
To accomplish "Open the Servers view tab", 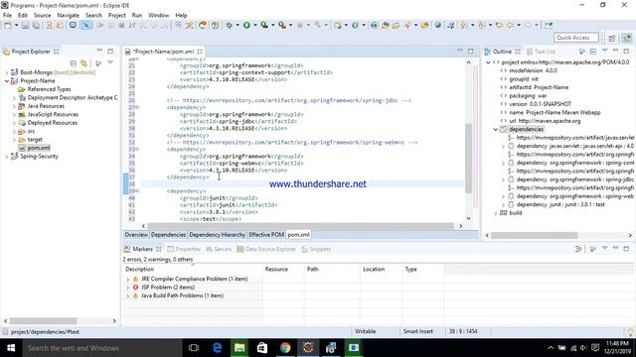I will click(219, 249).
